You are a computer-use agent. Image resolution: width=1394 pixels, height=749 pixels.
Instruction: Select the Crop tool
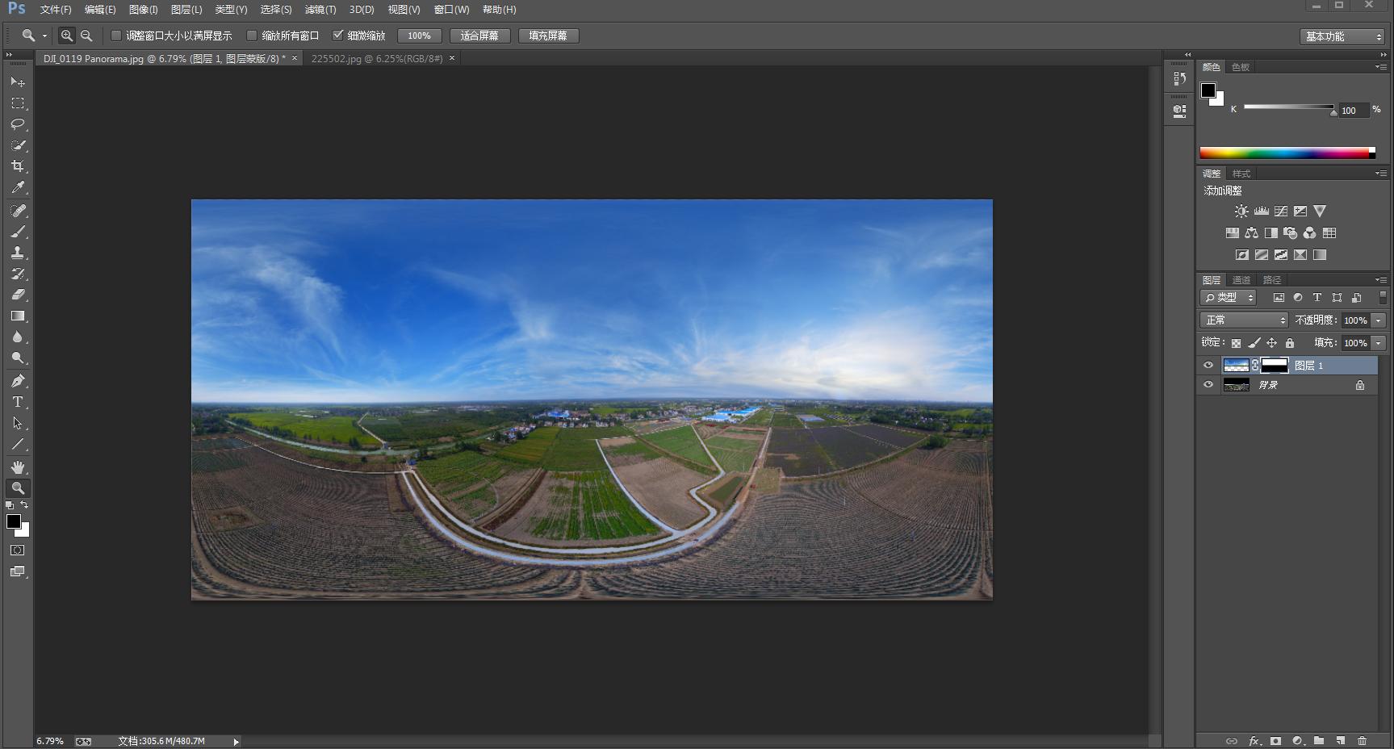pyautogui.click(x=18, y=166)
